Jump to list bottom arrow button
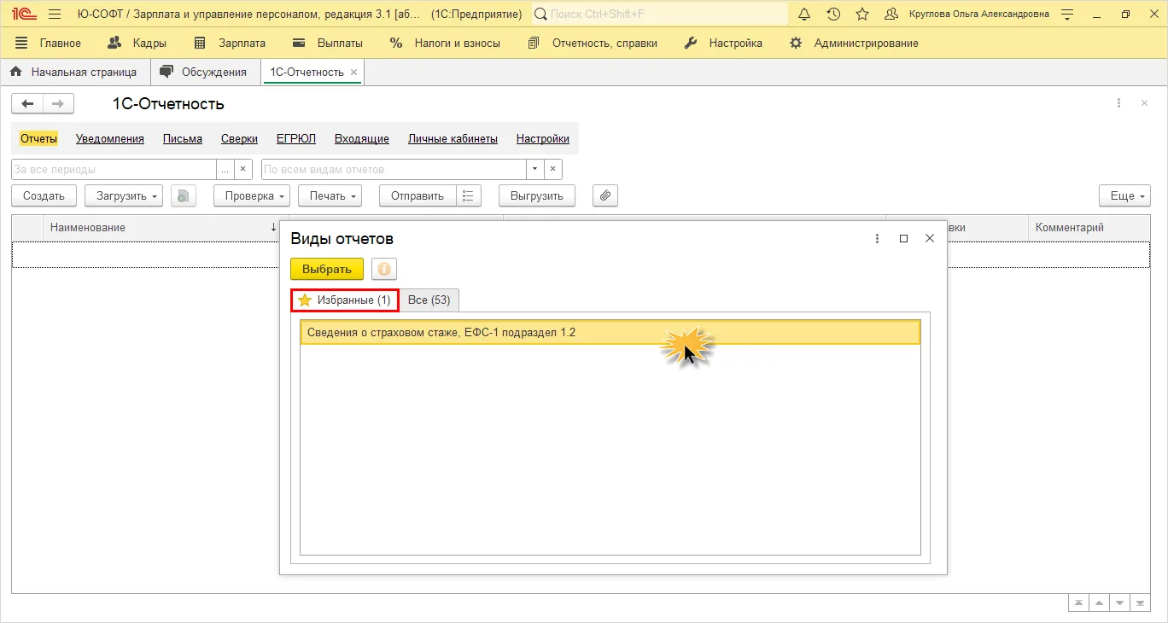This screenshot has width=1168, height=623. coord(1140,603)
